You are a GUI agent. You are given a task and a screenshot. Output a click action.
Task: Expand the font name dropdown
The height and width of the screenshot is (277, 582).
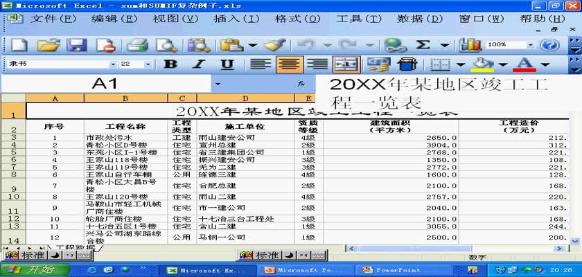pyautogui.click(x=110, y=64)
